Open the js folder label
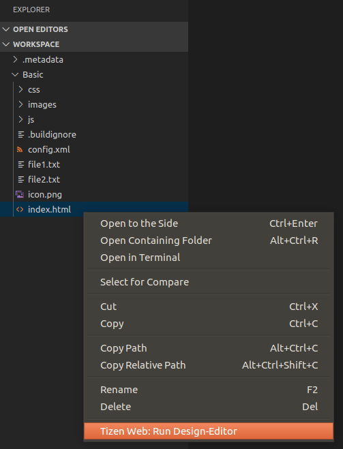Viewport: 343px width, 449px height. (31, 119)
